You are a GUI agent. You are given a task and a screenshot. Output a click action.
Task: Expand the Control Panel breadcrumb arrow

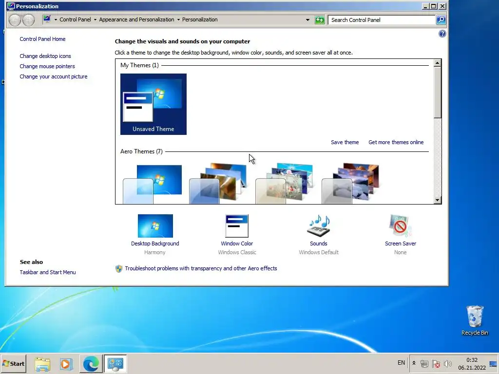pos(95,19)
